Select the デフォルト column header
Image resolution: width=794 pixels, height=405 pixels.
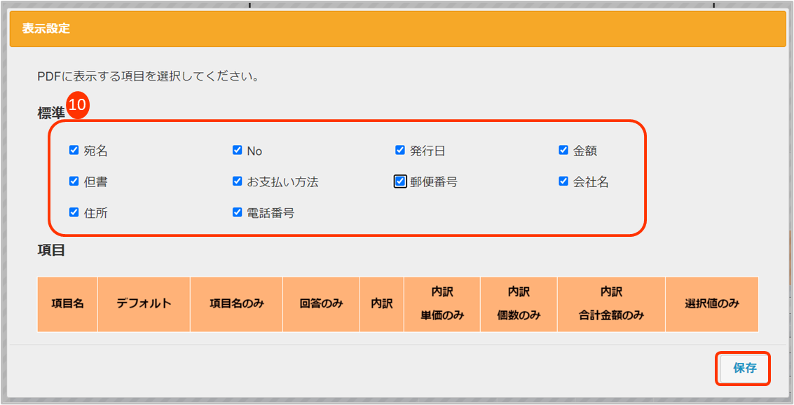[x=144, y=304]
